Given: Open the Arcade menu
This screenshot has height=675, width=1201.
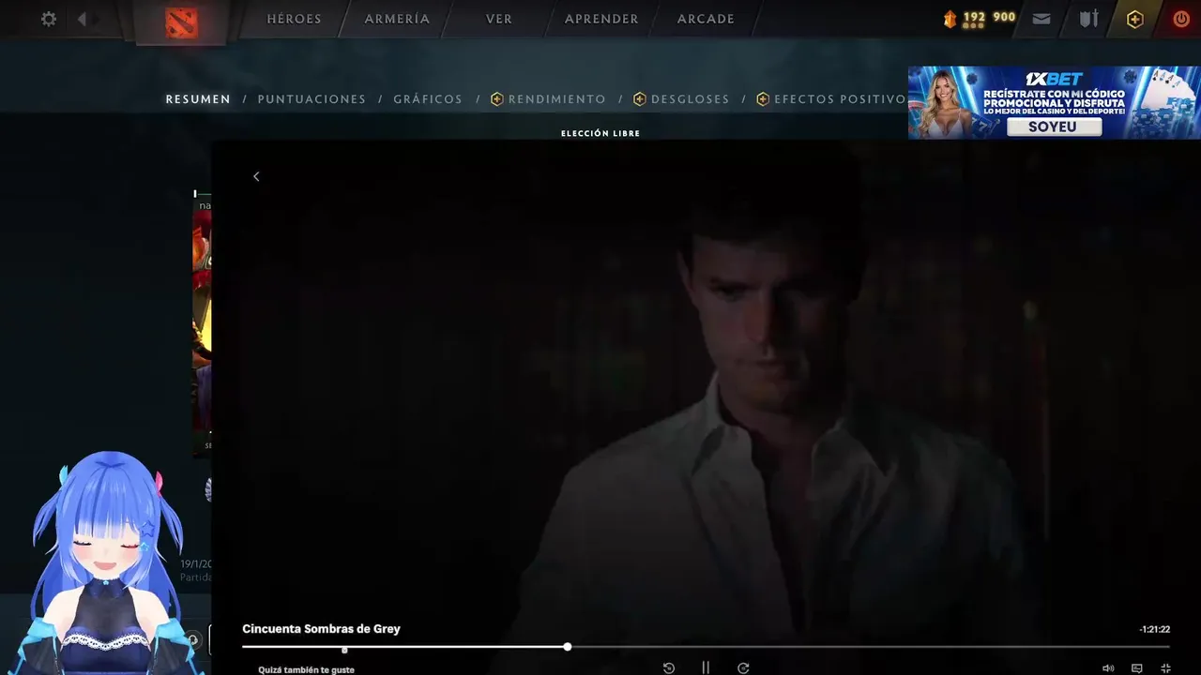Looking at the screenshot, I should [706, 19].
